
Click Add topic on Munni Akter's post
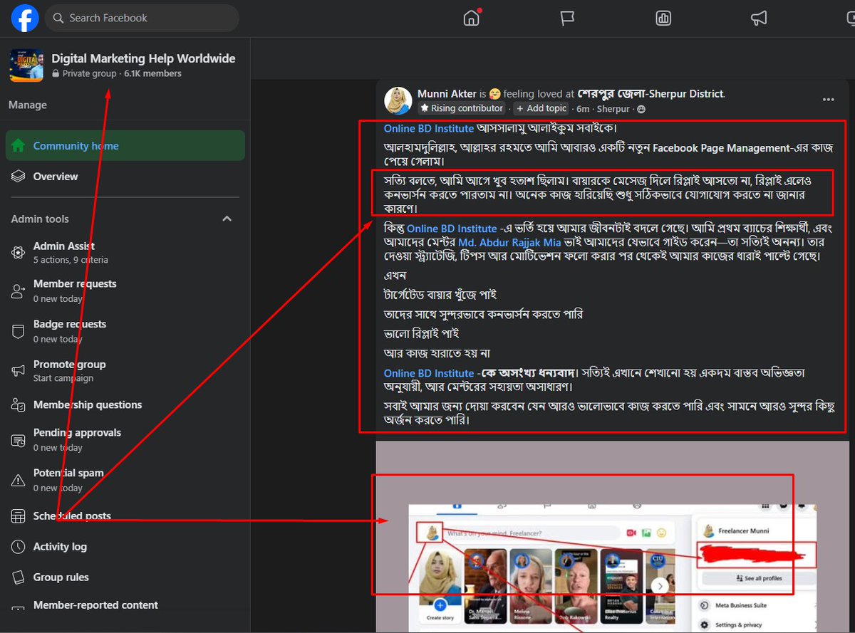pyautogui.click(x=541, y=108)
